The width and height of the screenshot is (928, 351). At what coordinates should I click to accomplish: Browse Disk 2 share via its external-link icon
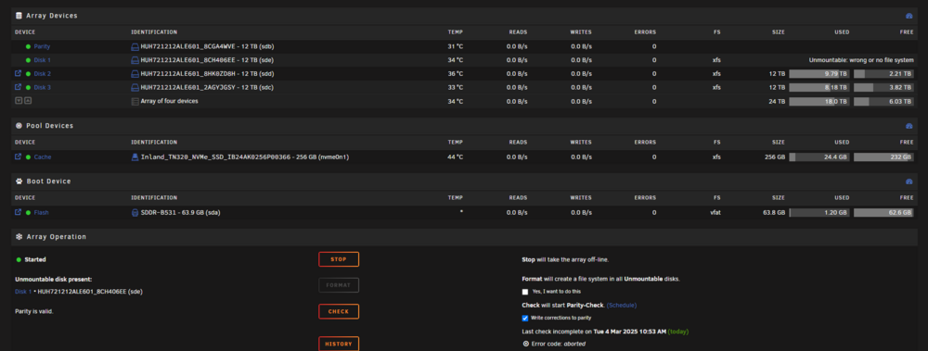tap(18, 73)
